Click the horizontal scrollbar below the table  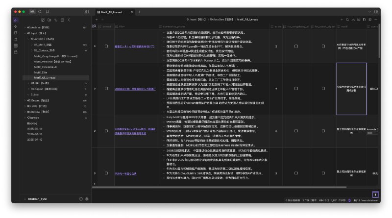(x=219, y=187)
